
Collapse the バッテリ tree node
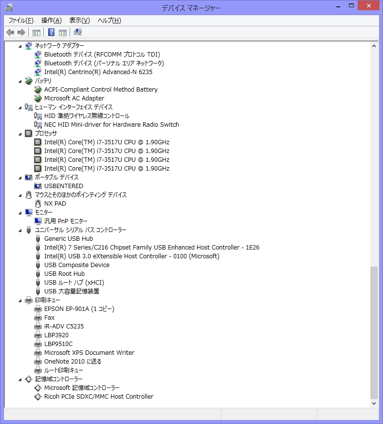click(20, 81)
